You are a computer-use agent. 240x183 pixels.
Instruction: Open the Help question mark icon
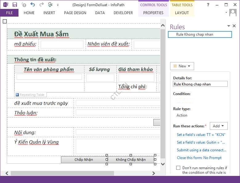(208, 5)
